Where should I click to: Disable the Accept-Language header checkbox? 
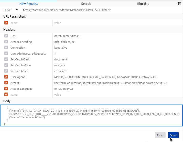[x=6, y=88]
